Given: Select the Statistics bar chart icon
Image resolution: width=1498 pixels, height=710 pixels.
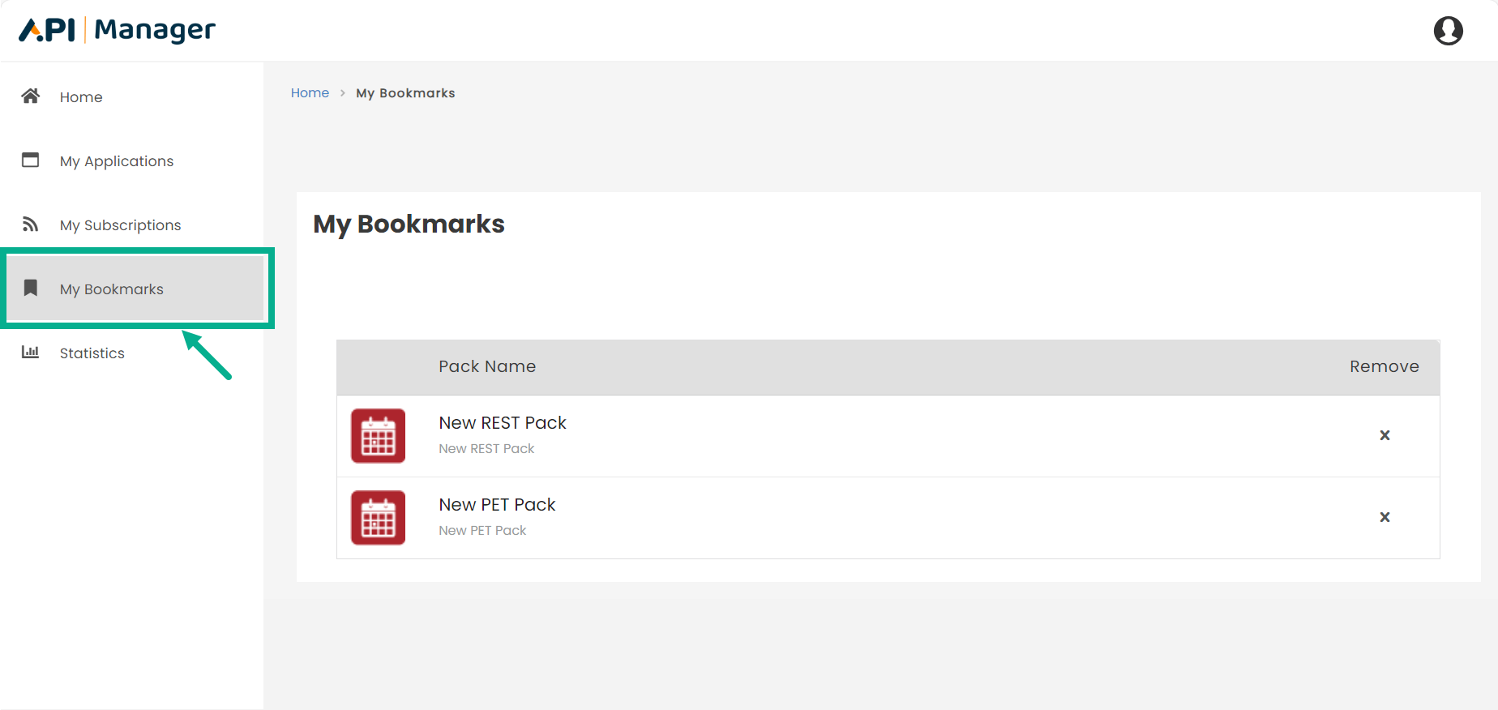Looking at the screenshot, I should tap(30, 352).
